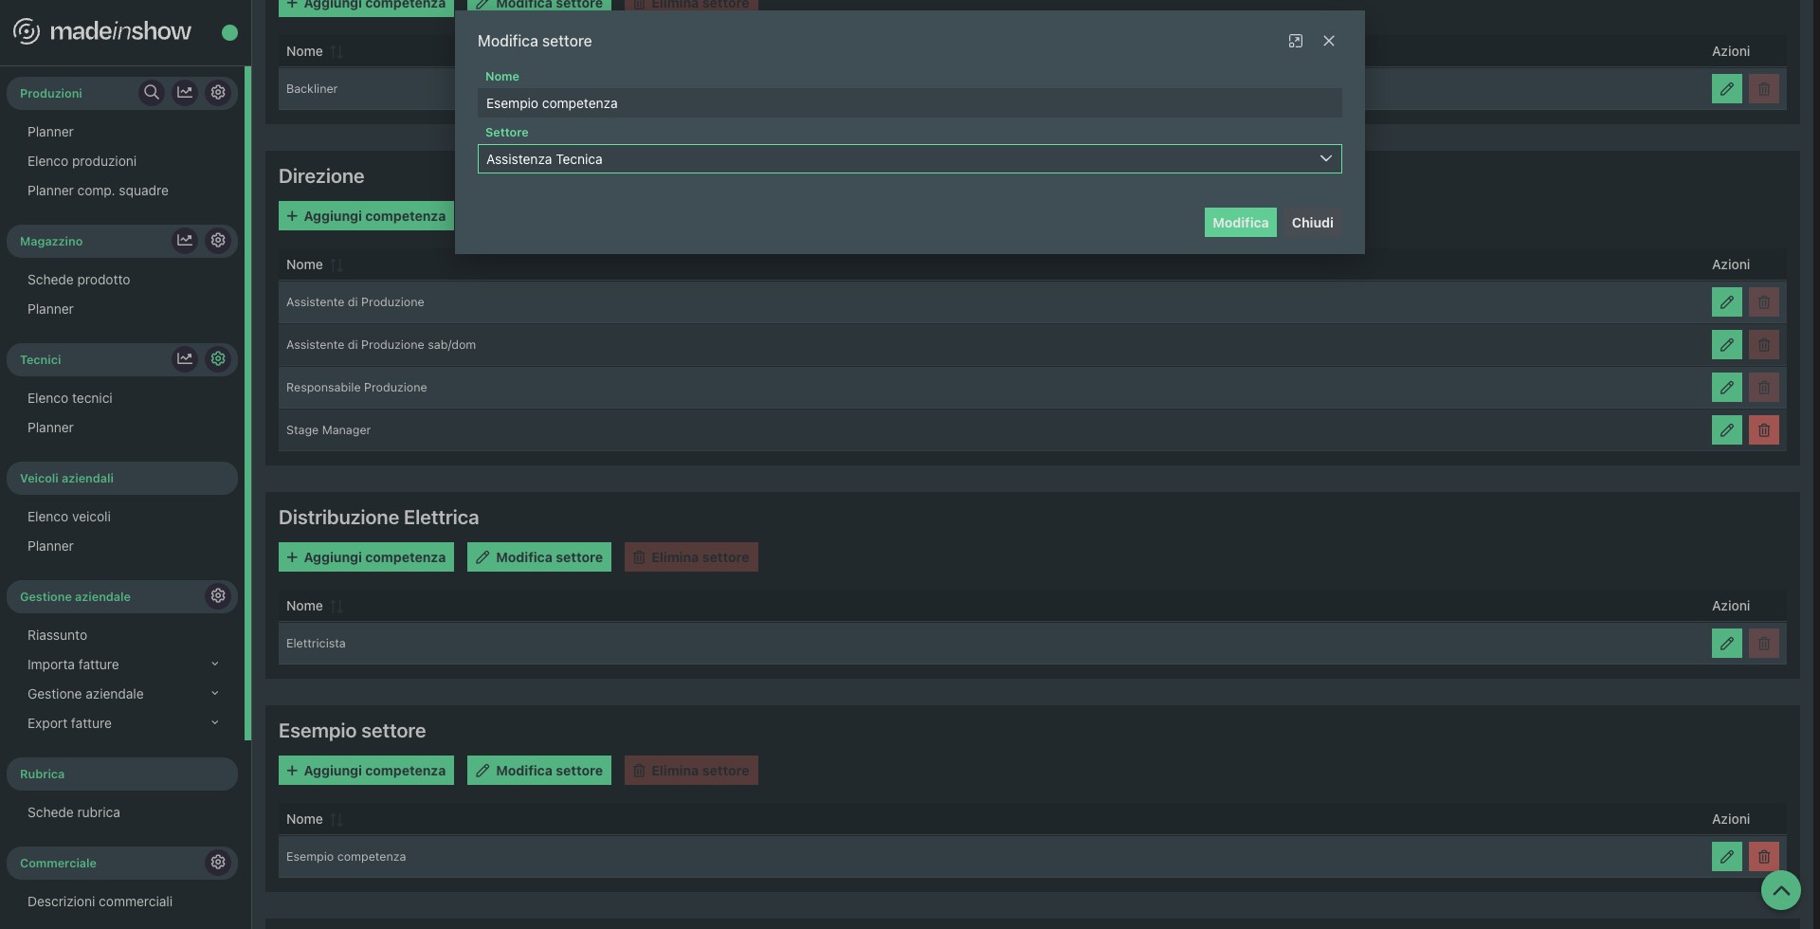
Task: Go to Schede prodotto menu item
Action: point(79,280)
